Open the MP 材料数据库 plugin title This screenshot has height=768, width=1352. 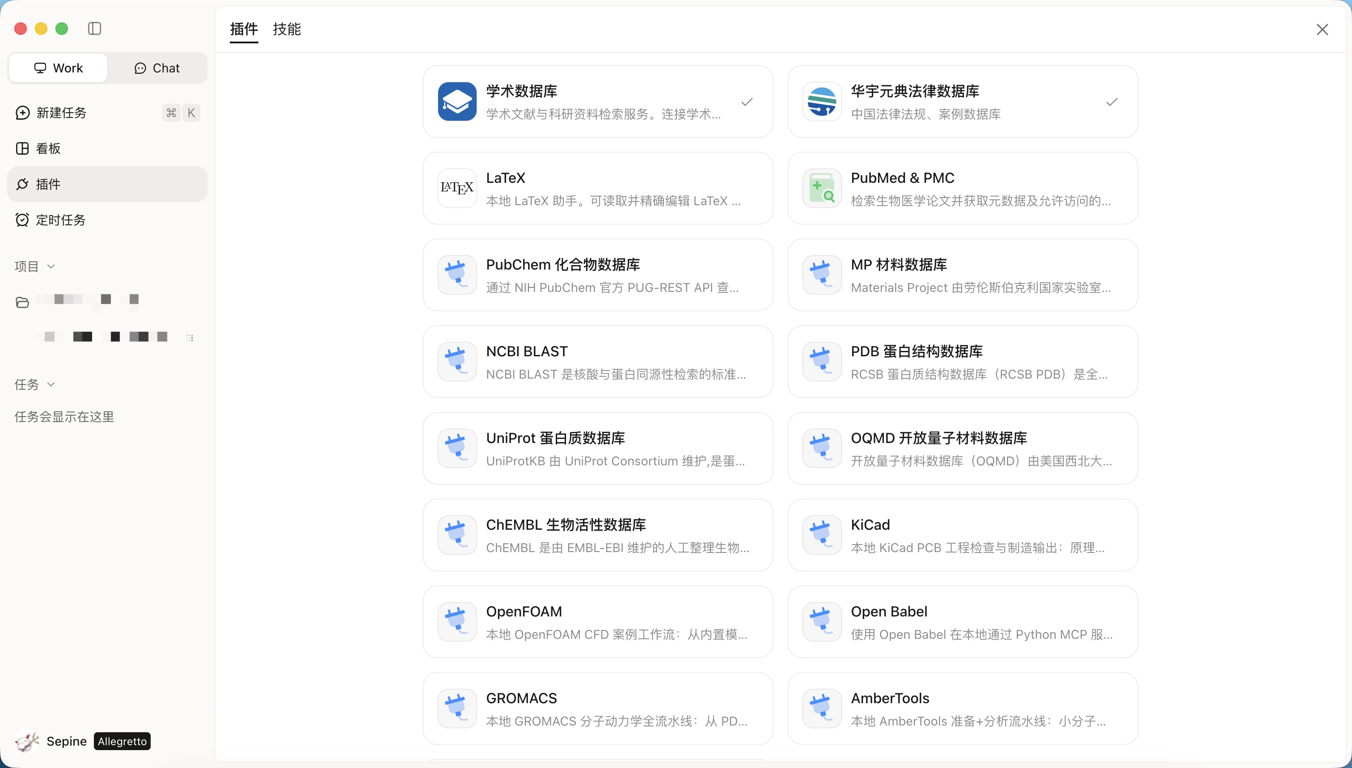899,265
